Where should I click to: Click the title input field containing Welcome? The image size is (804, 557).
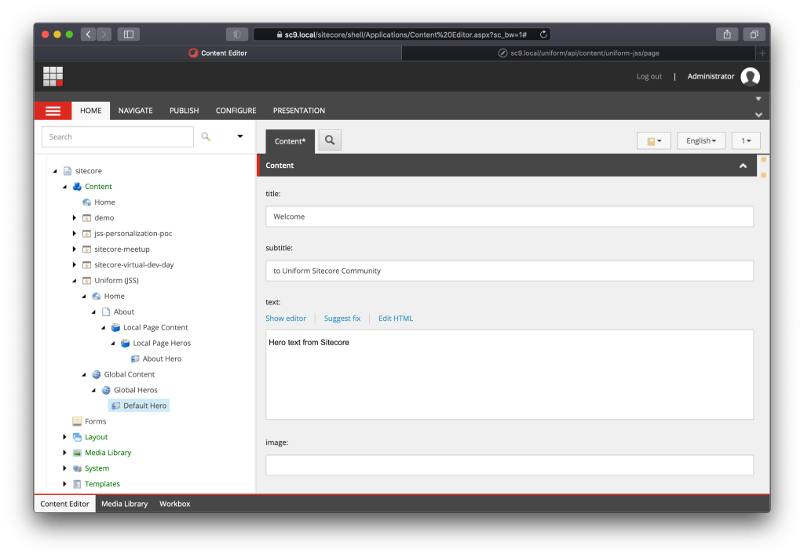pyautogui.click(x=509, y=217)
